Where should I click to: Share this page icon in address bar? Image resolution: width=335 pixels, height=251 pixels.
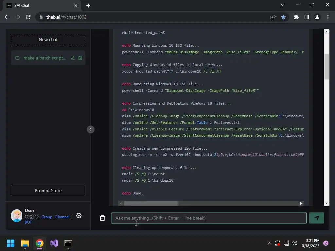tap(273, 17)
